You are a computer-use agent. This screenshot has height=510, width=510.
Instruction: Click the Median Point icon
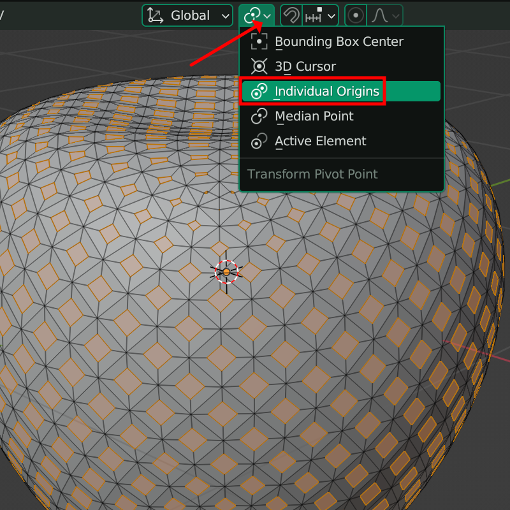259,116
